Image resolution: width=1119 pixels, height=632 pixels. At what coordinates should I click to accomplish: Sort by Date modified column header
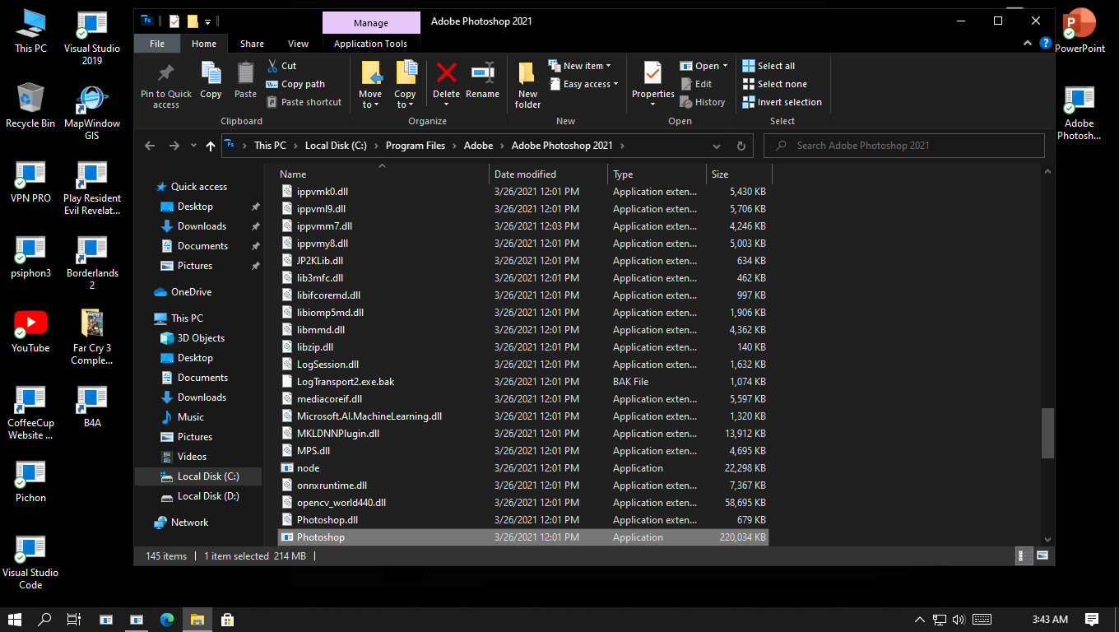click(x=549, y=174)
